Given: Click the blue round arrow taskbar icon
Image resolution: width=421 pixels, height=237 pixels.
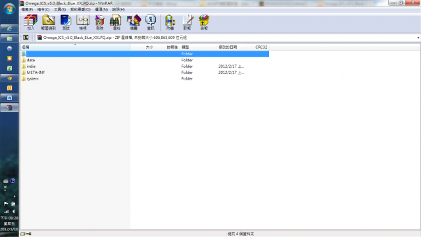Looking at the screenshot, I should [9, 48].
